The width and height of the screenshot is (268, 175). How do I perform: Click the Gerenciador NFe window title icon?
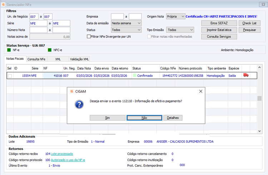(x=3, y=5)
